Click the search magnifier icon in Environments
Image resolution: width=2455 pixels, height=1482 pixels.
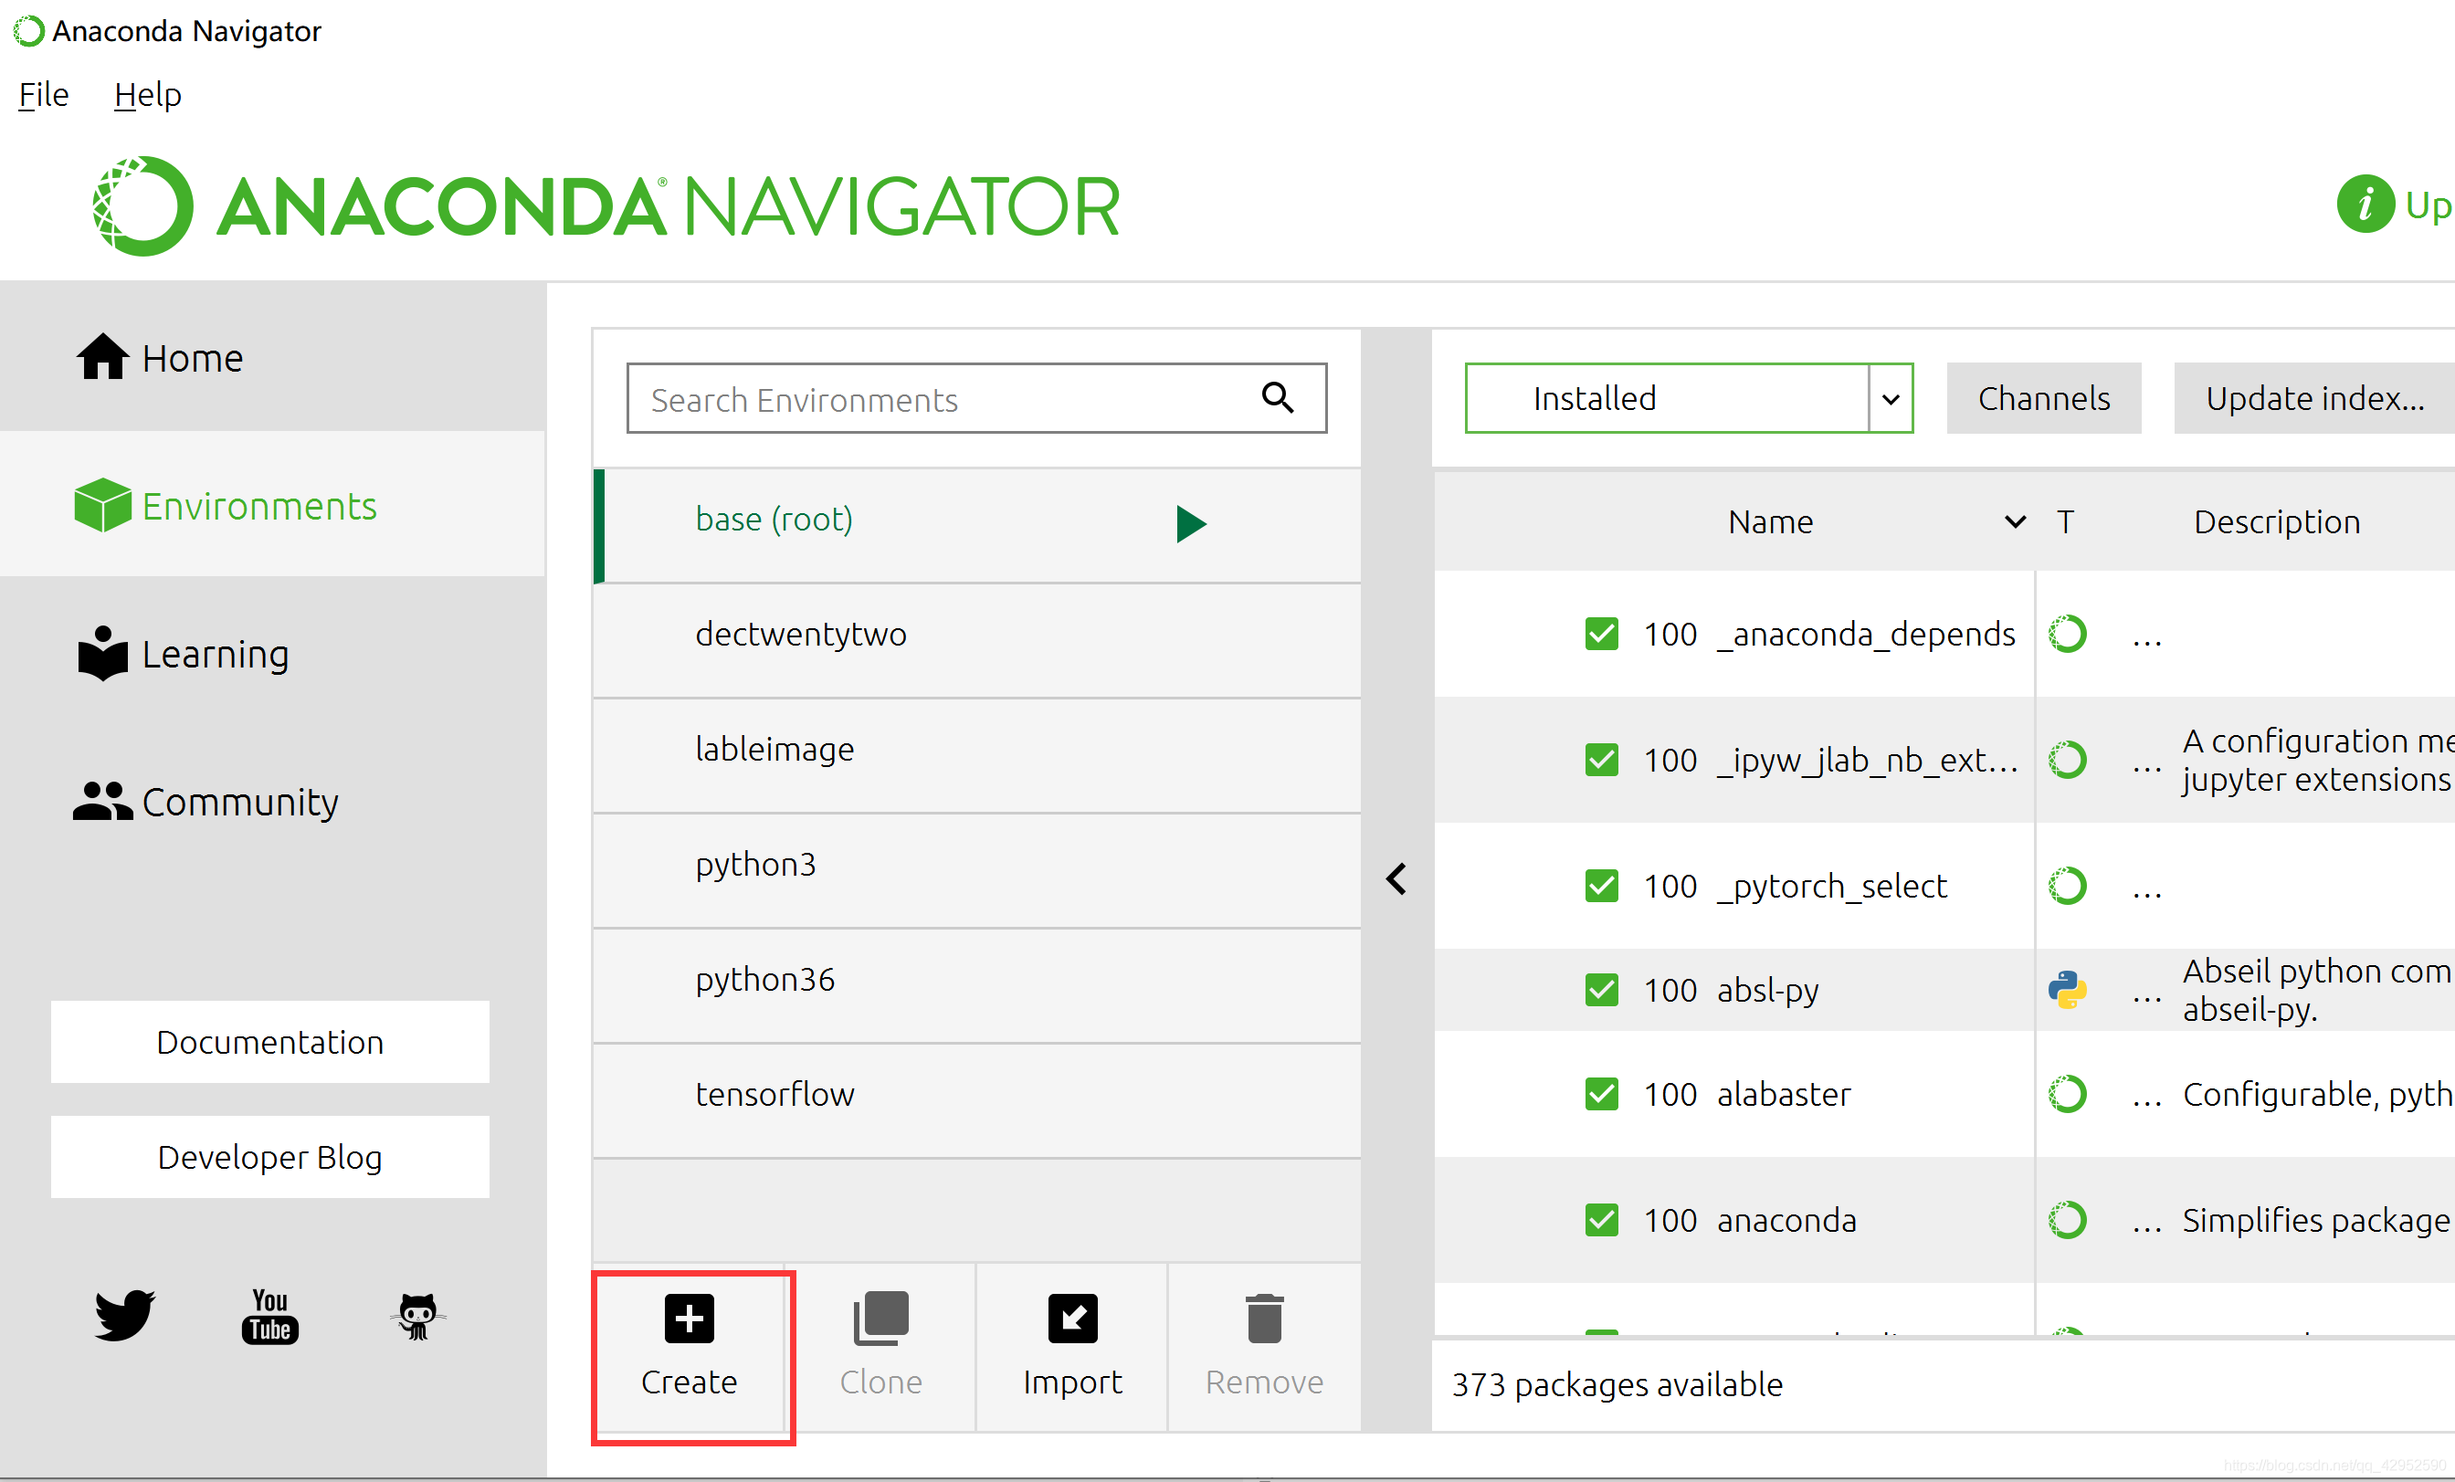[1279, 398]
